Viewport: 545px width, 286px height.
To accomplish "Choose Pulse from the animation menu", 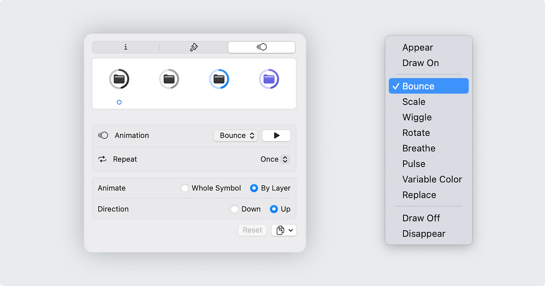I will pyautogui.click(x=429, y=164).
